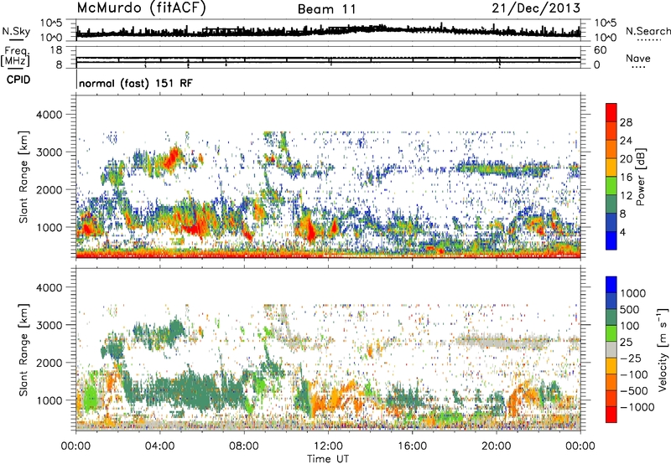This screenshot has height=464, width=671.
Task: Click the Slant Range label of velocity panel
Action: click(23, 350)
